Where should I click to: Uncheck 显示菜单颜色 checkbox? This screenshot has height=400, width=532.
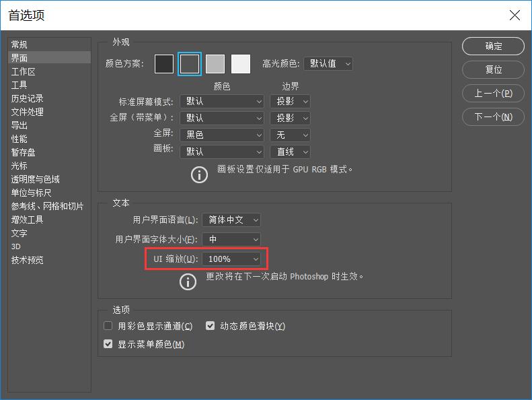click(108, 344)
